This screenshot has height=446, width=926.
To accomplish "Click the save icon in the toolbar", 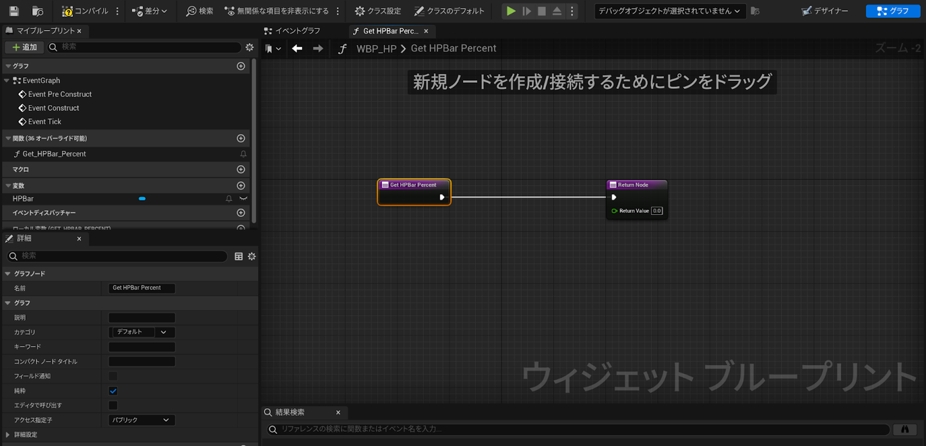I will (x=14, y=11).
